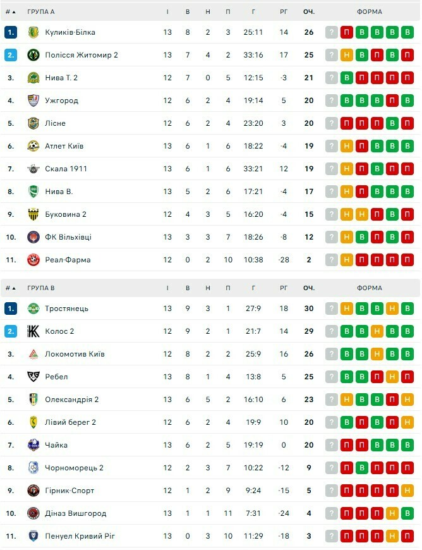Click the Тростянець club logo
The height and width of the screenshot is (550, 422).
(x=33, y=309)
